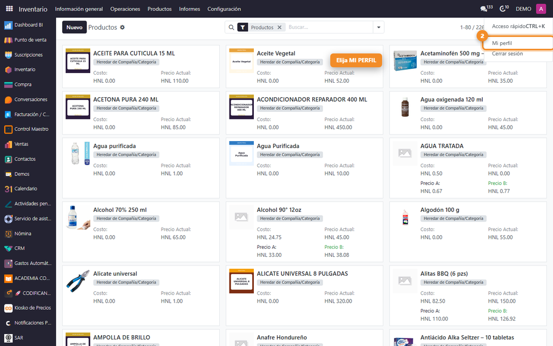
Task: Click into the Buscar search field
Action: 329,27
